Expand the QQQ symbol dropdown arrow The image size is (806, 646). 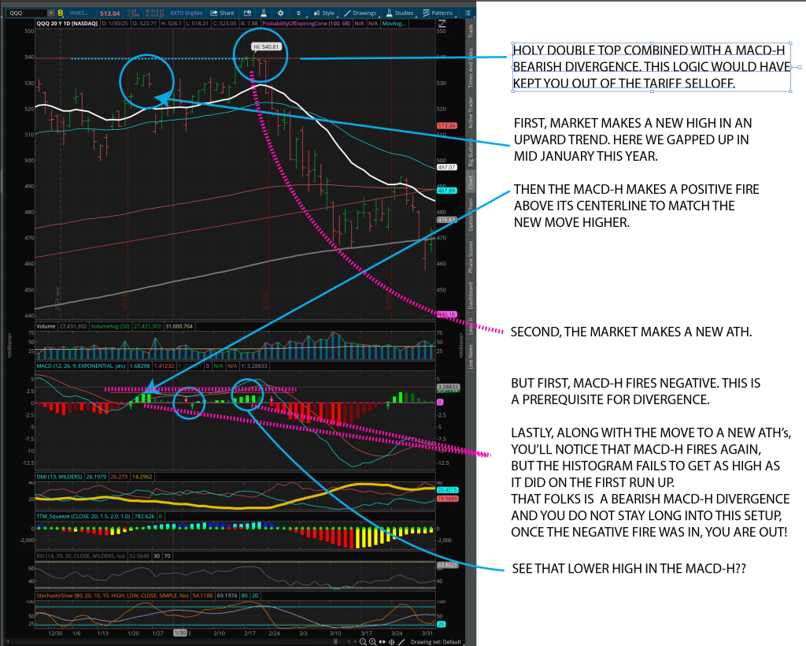pos(50,13)
